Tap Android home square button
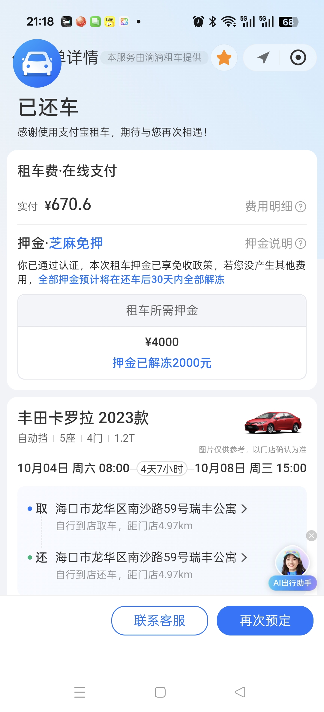Viewport: 324px width, 712px height. coord(160,692)
